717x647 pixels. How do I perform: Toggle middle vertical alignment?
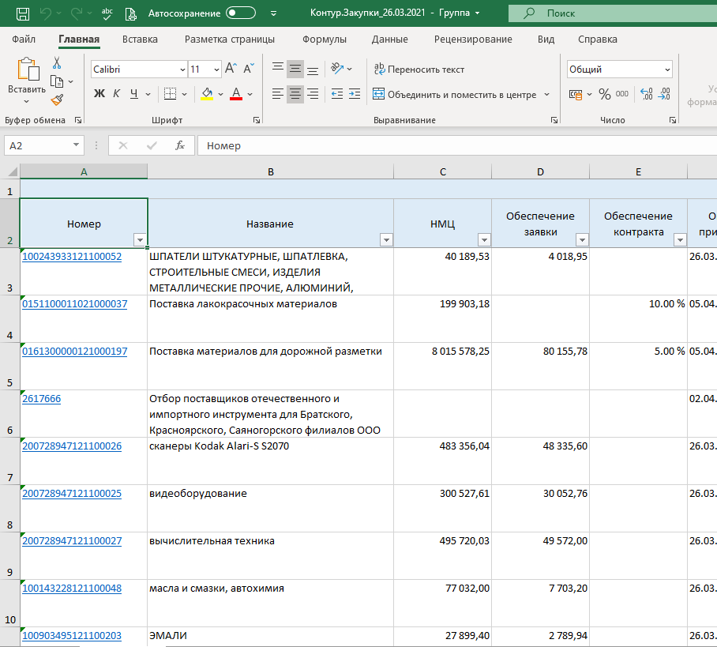(x=295, y=69)
